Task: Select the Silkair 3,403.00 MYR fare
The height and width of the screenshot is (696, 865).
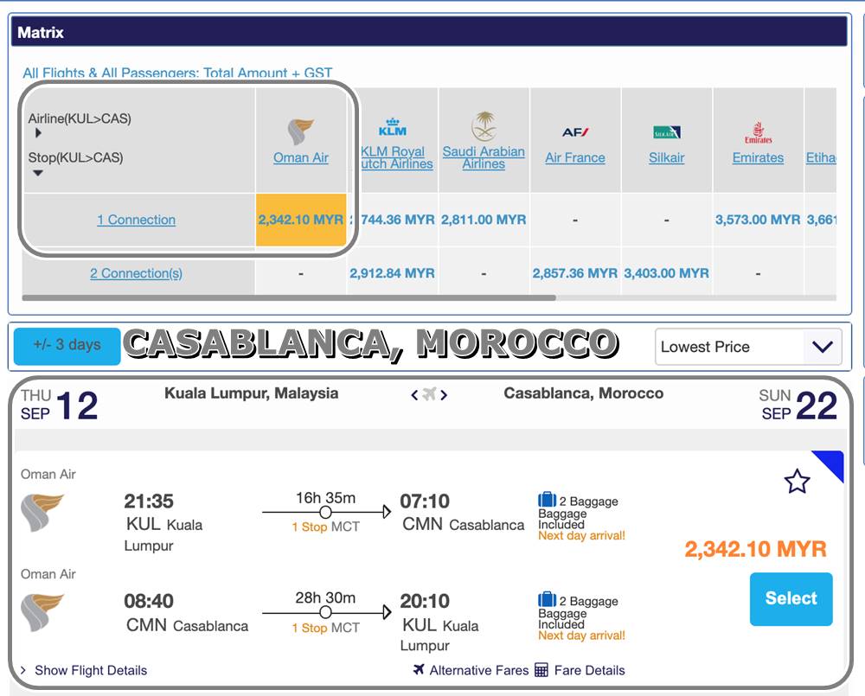Action: tap(666, 273)
